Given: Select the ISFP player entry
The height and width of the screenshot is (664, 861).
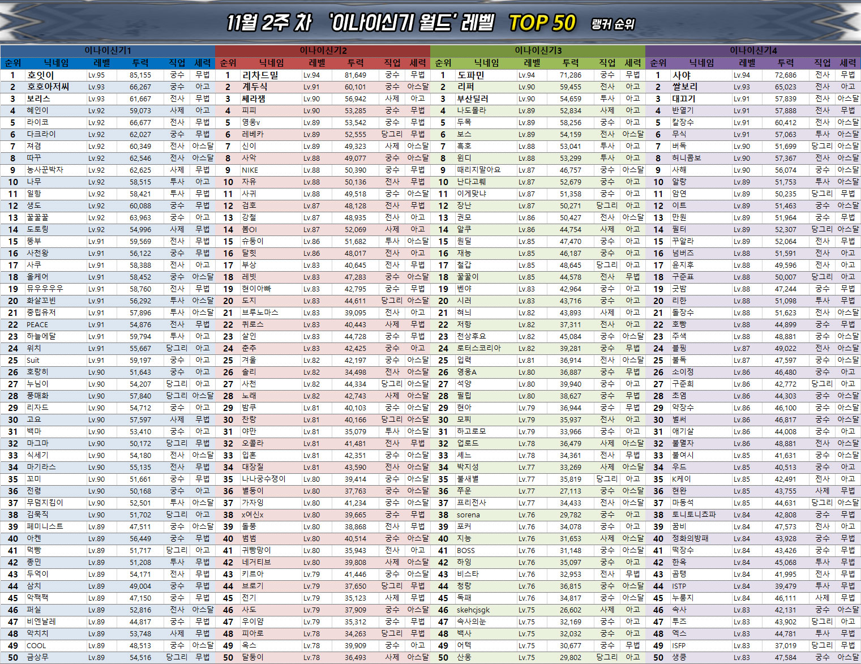Looking at the screenshot, I should [x=679, y=645].
